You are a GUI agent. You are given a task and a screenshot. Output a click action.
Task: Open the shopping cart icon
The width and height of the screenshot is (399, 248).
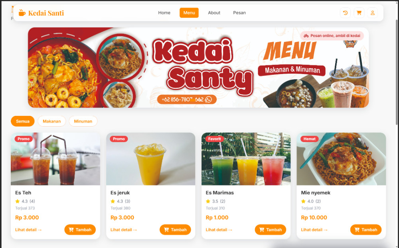359,13
